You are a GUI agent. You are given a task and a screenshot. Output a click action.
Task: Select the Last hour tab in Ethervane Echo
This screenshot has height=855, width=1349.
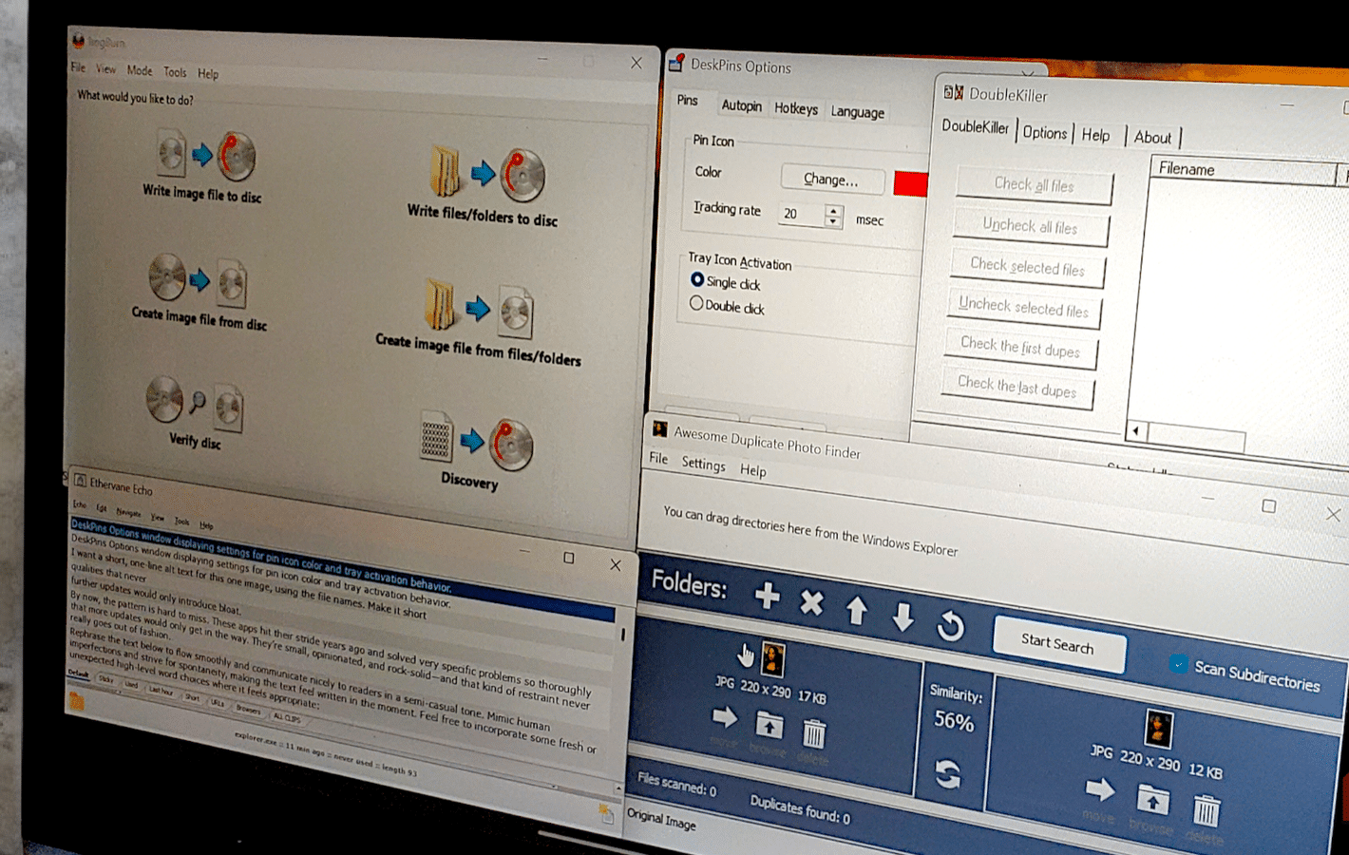[161, 691]
